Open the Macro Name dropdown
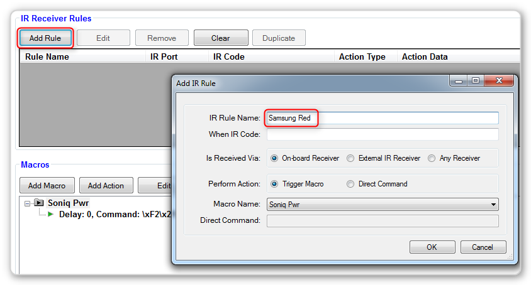Image resolution: width=531 pixels, height=285 pixels. [493, 204]
